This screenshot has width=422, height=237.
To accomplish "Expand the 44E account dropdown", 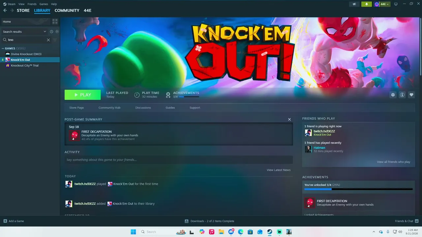I will tap(382, 4).
